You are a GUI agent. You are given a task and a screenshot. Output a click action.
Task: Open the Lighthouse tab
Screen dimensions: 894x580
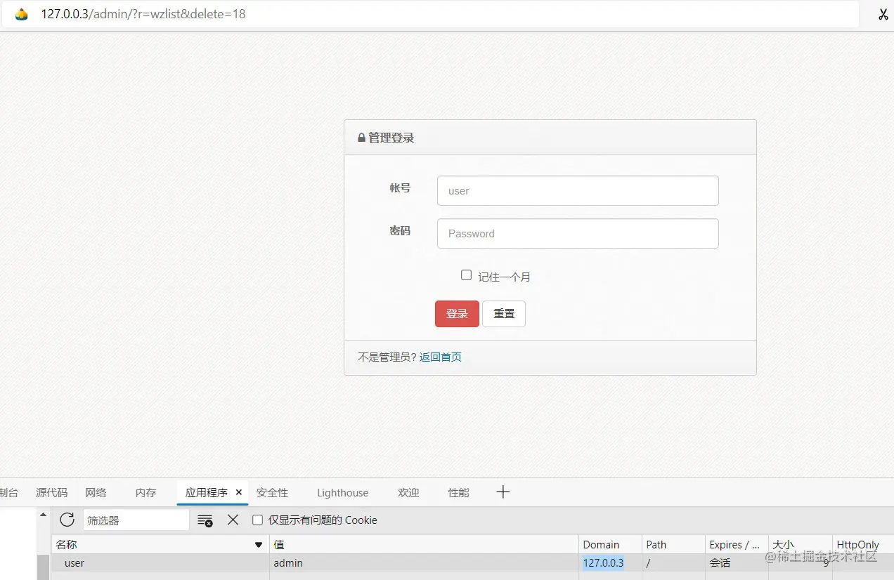point(342,493)
